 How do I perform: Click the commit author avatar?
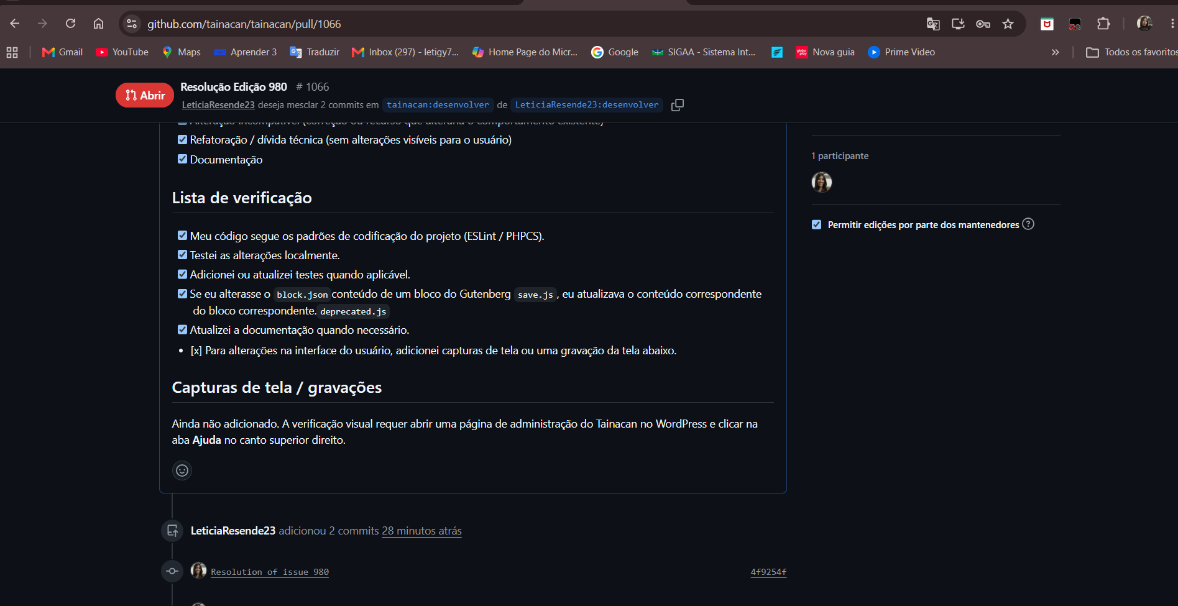(x=198, y=571)
